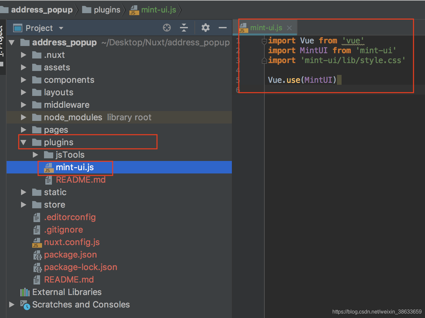The image size is (425, 318).
Task: Click Vue.use(MintUI) code line
Action: point(302,80)
